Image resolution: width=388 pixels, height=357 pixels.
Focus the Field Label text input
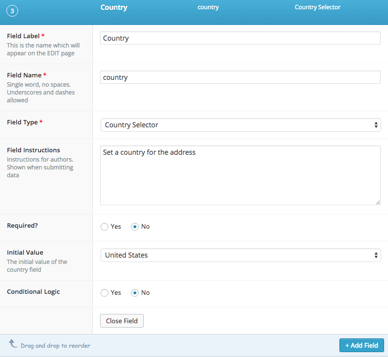point(240,38)
